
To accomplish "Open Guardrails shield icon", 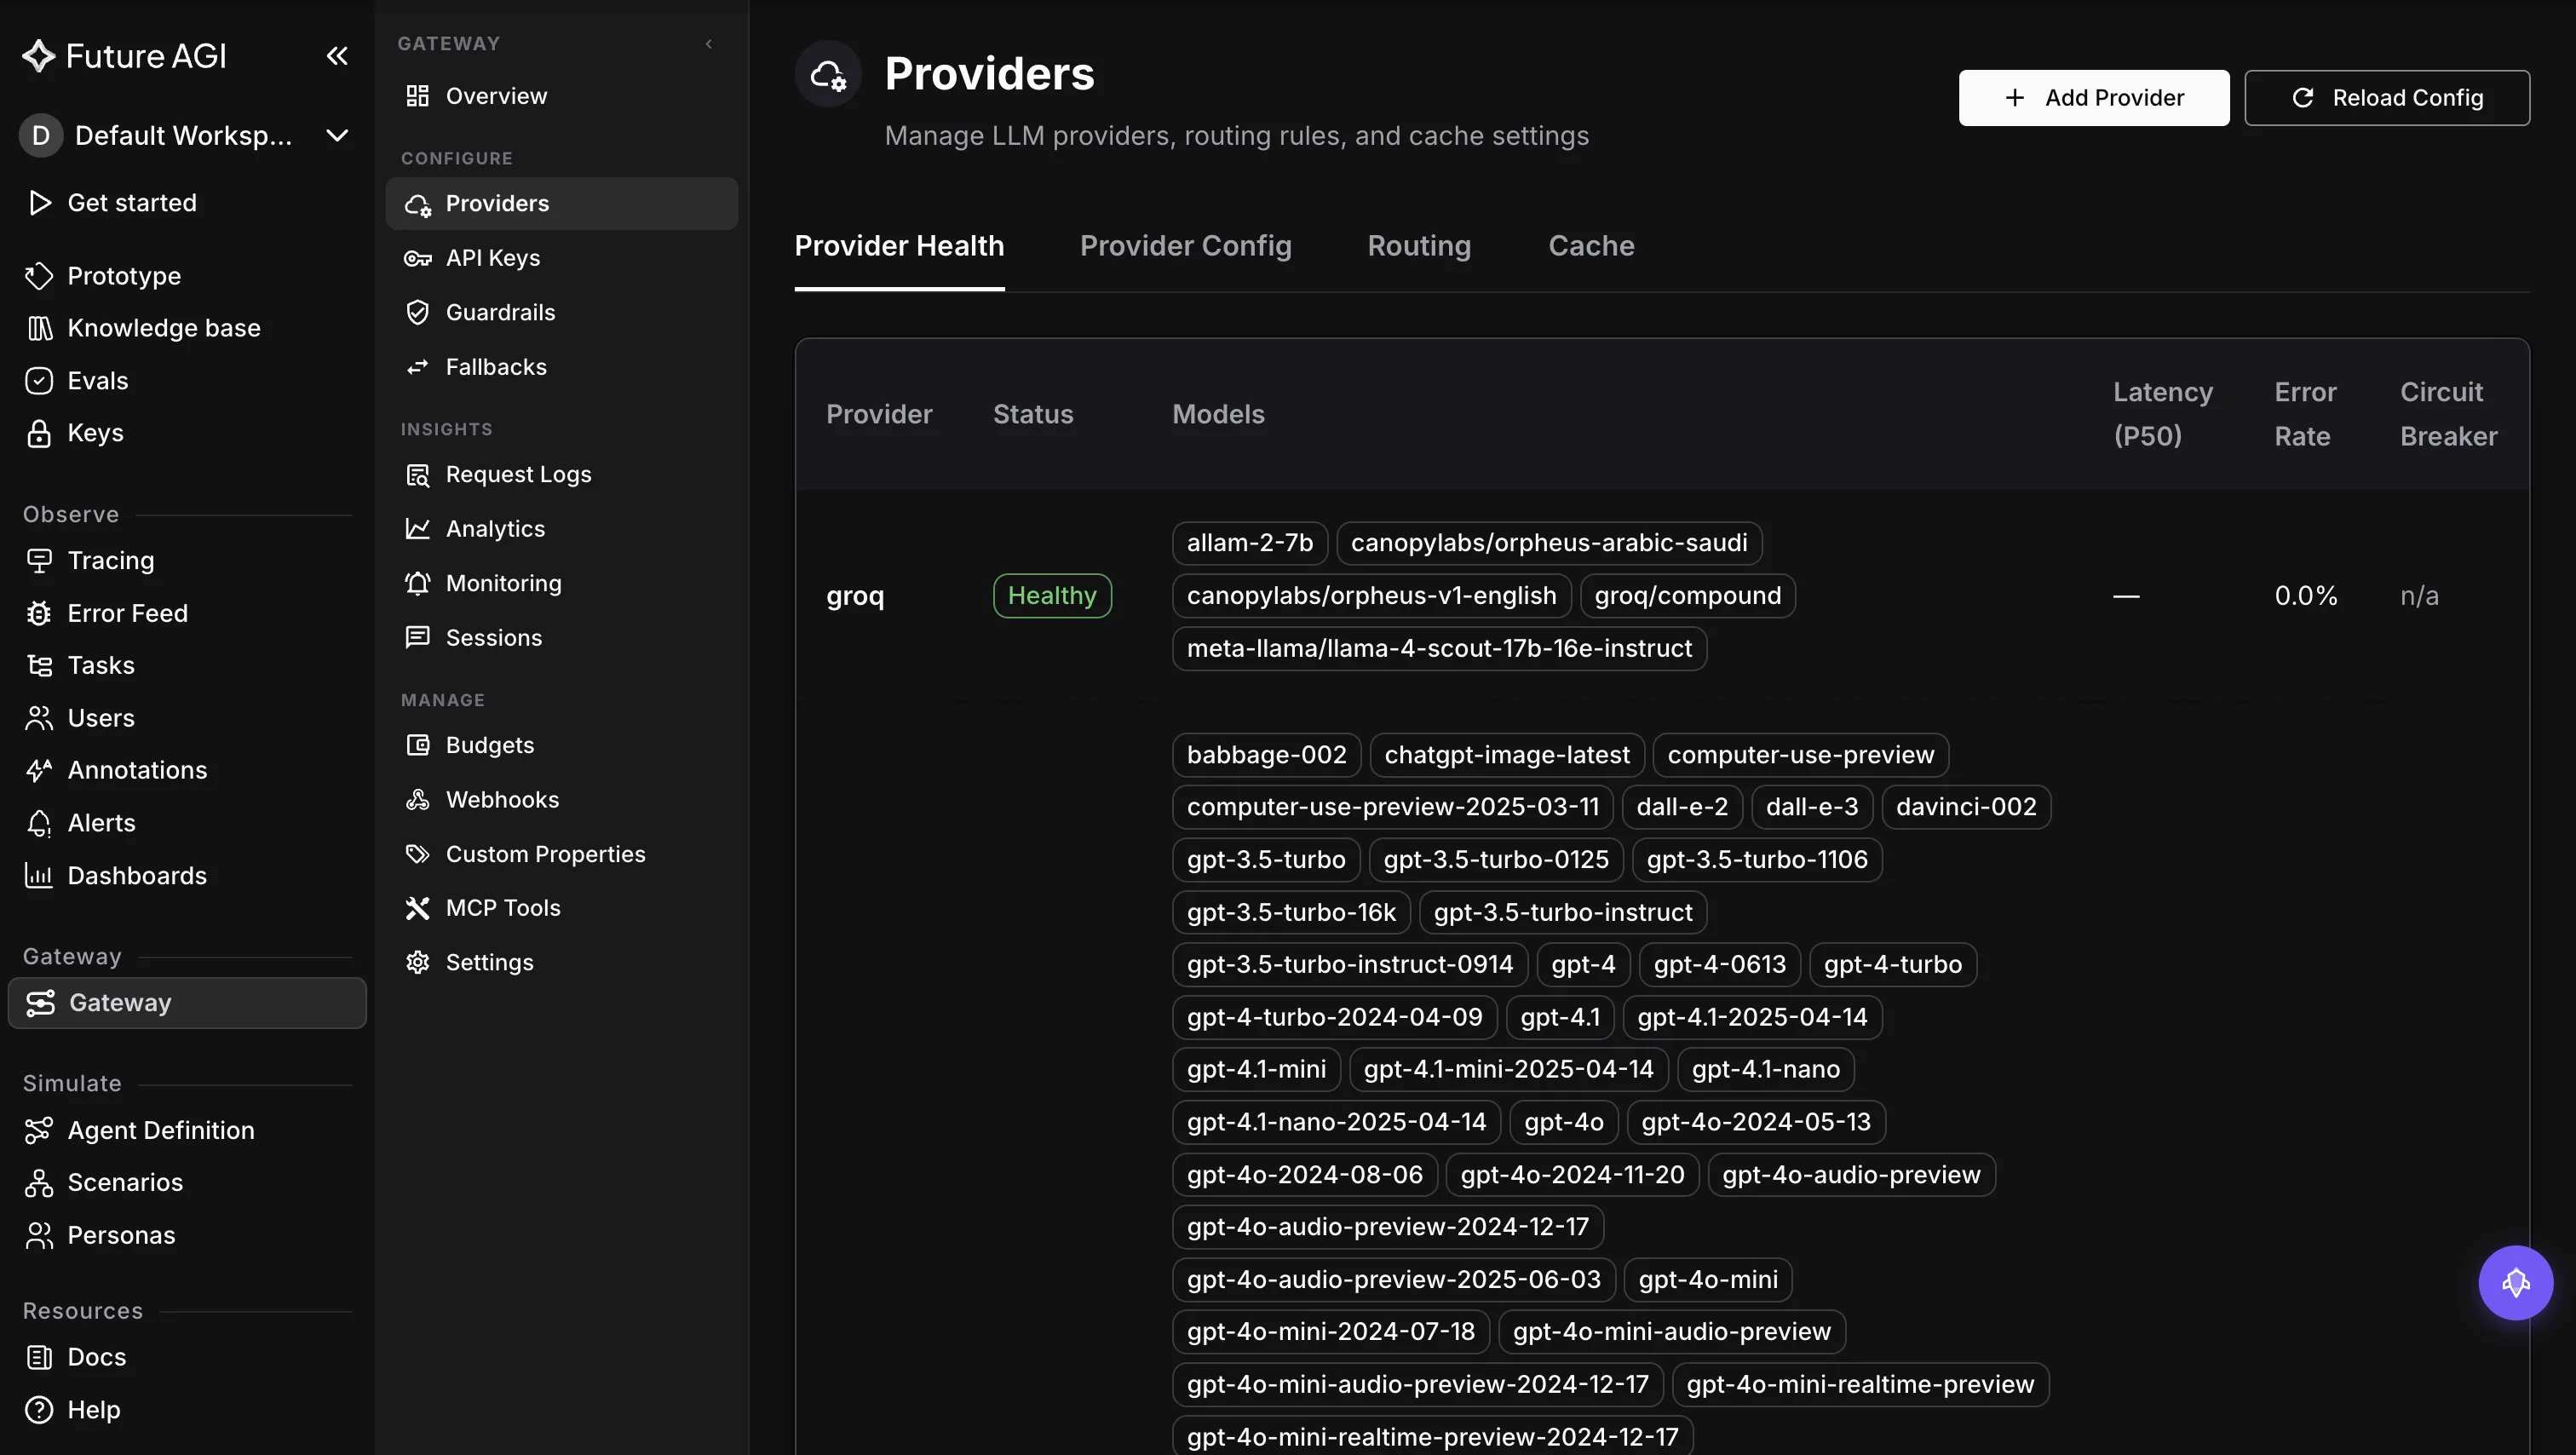I will coord(417,312).
